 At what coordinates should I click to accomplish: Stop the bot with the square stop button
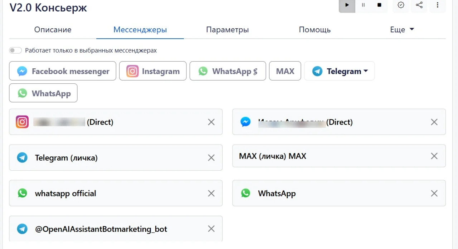pos(379,5)
